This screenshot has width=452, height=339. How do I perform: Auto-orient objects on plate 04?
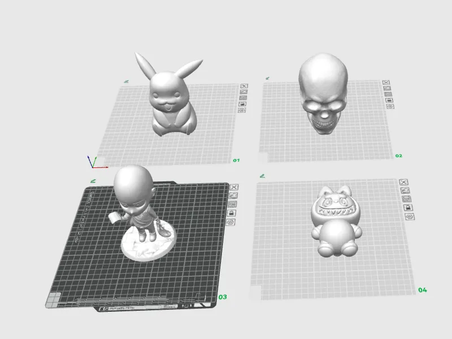405,190
